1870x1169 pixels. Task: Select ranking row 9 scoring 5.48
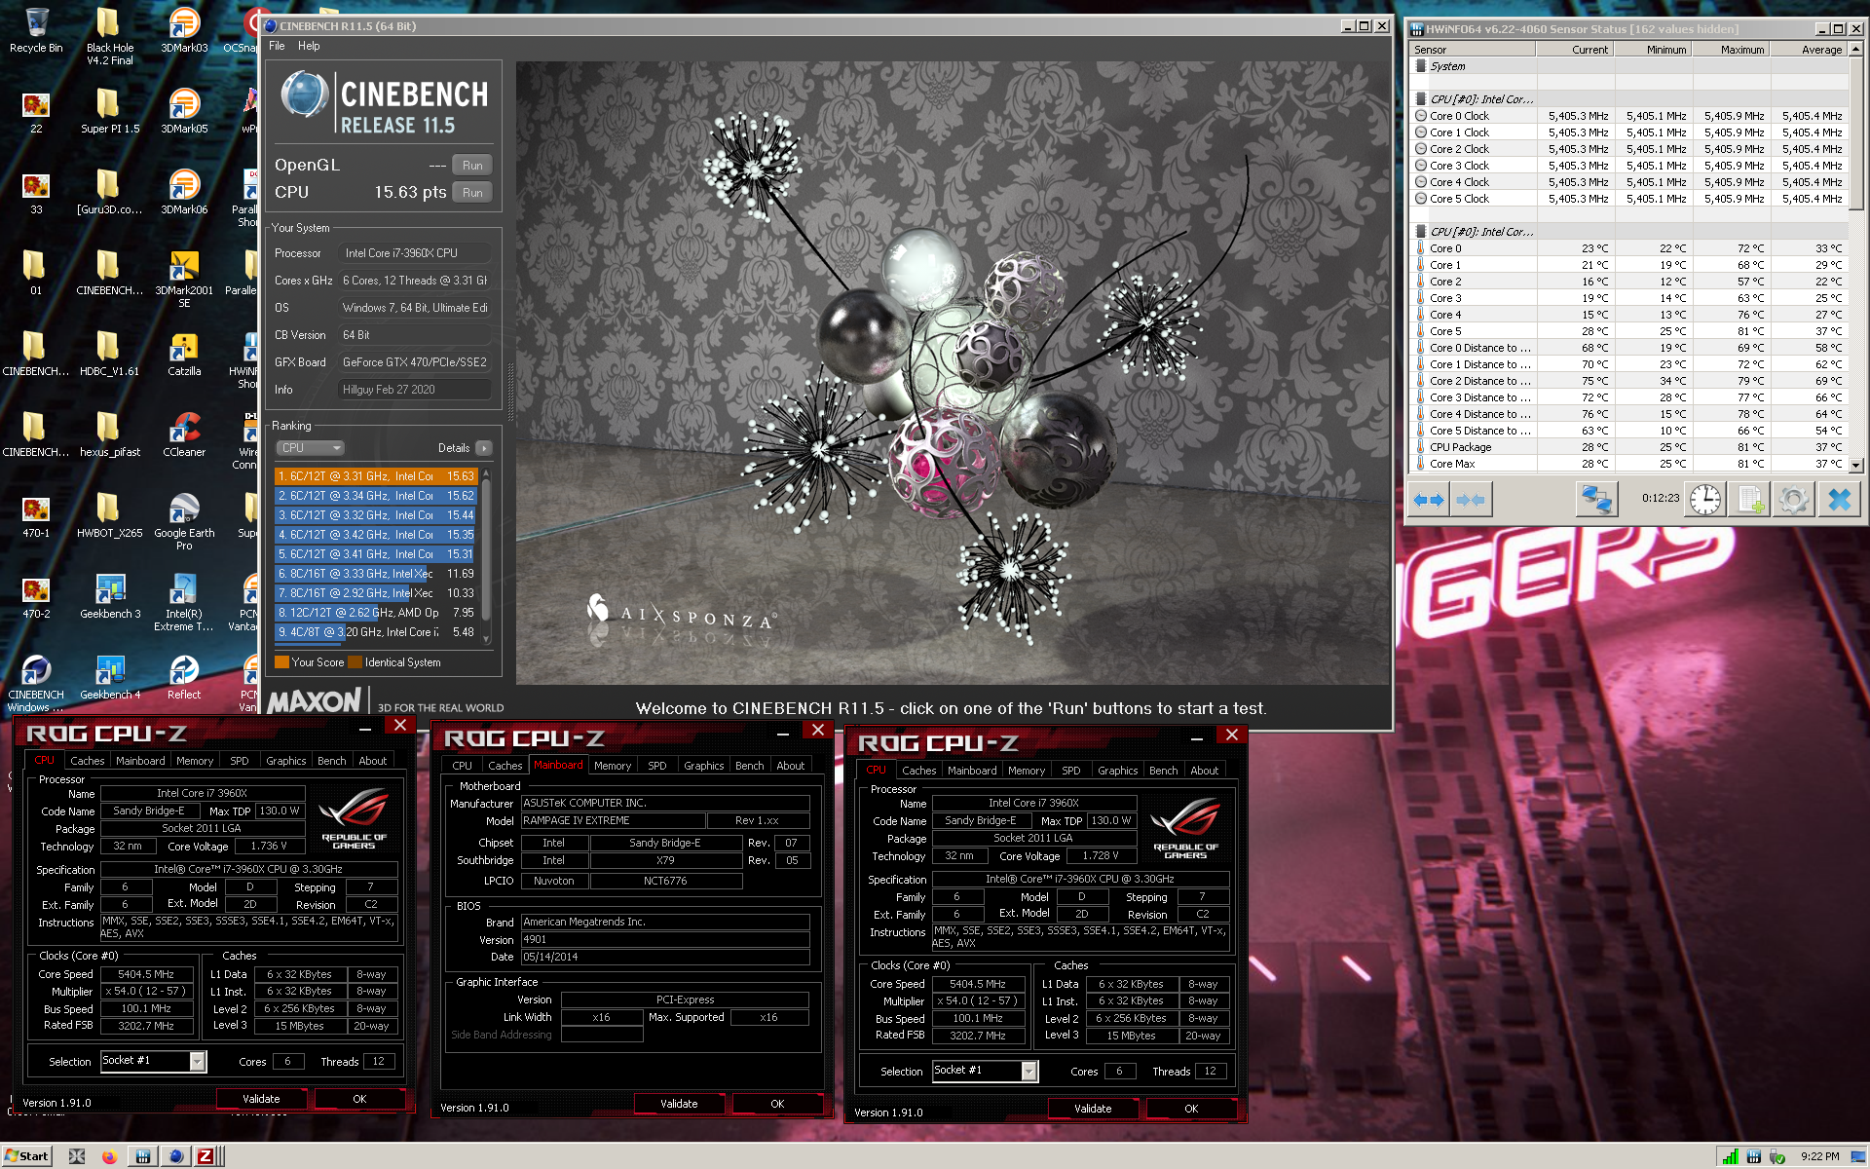click(x=376, y=632)
